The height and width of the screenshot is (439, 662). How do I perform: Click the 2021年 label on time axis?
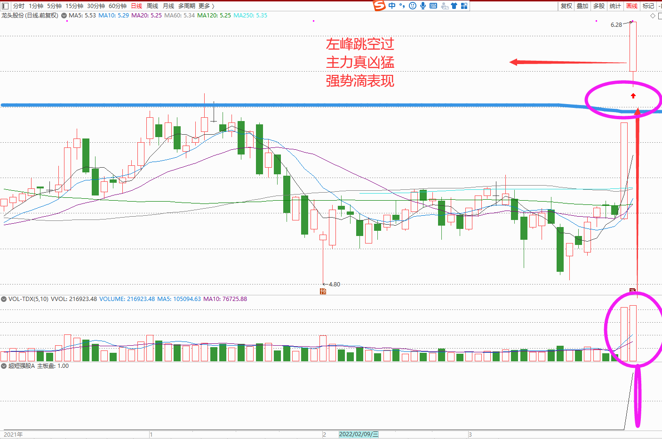pos(13,434)
